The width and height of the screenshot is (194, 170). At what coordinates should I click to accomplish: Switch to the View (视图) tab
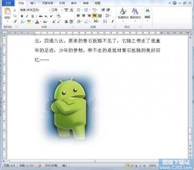[x=97, y=3]
